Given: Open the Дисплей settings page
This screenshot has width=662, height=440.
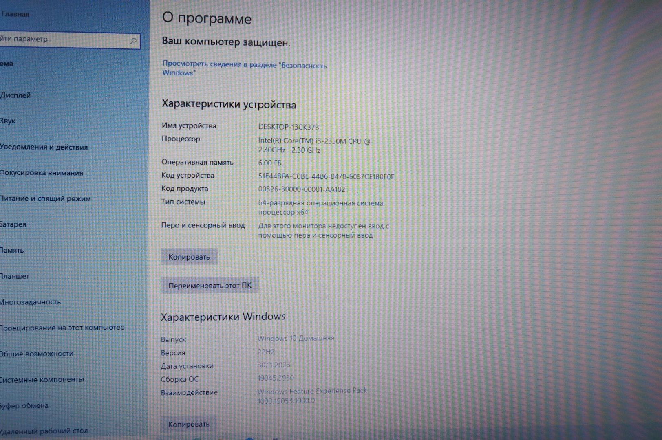Looking at the screenshot, I should [x=15, y=95].
